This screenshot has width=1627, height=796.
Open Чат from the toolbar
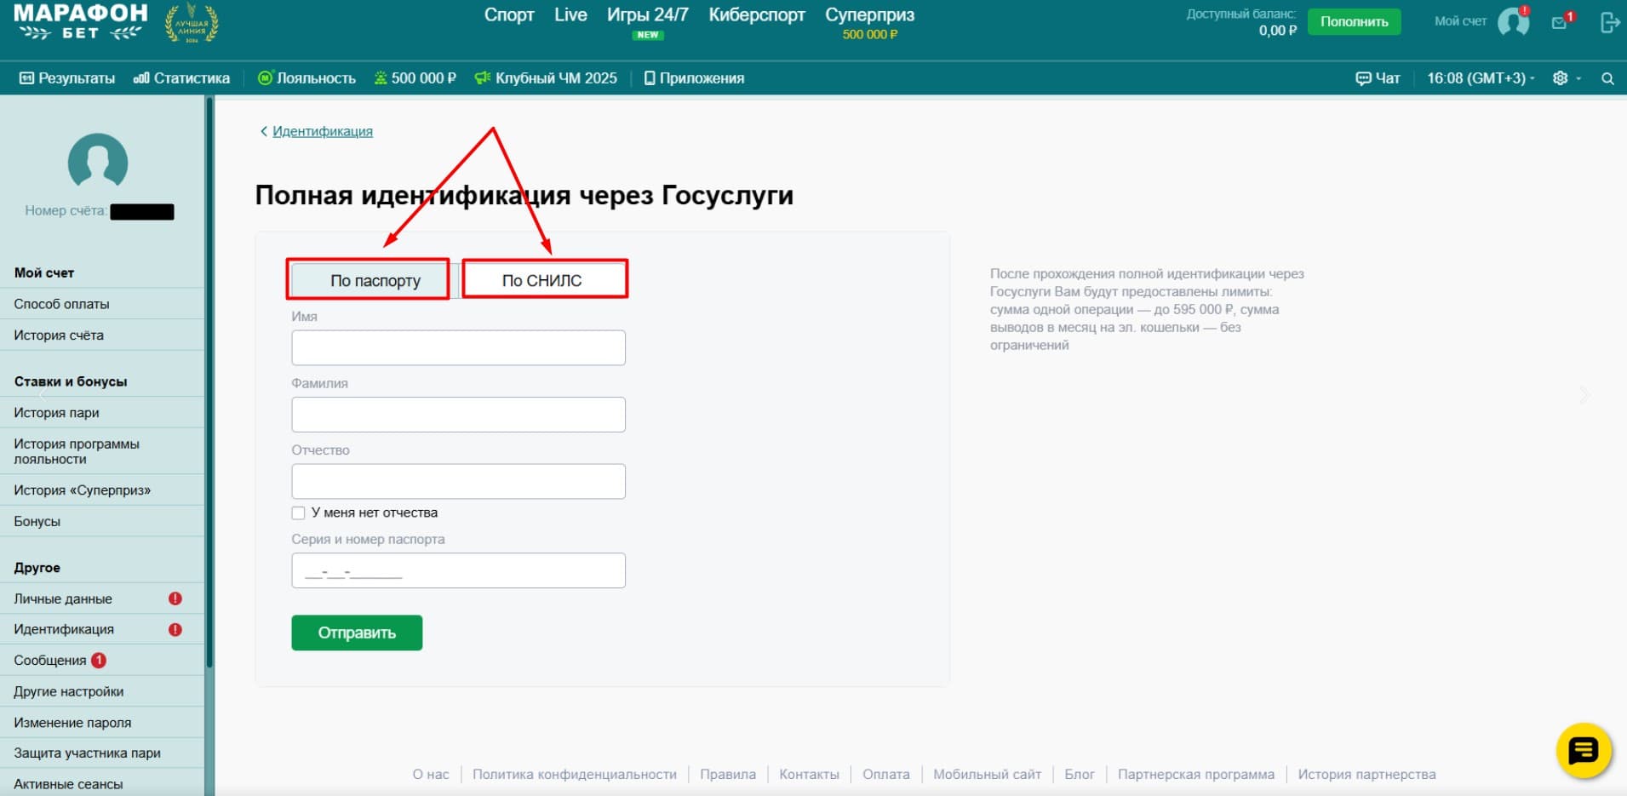pos(1378,78)
